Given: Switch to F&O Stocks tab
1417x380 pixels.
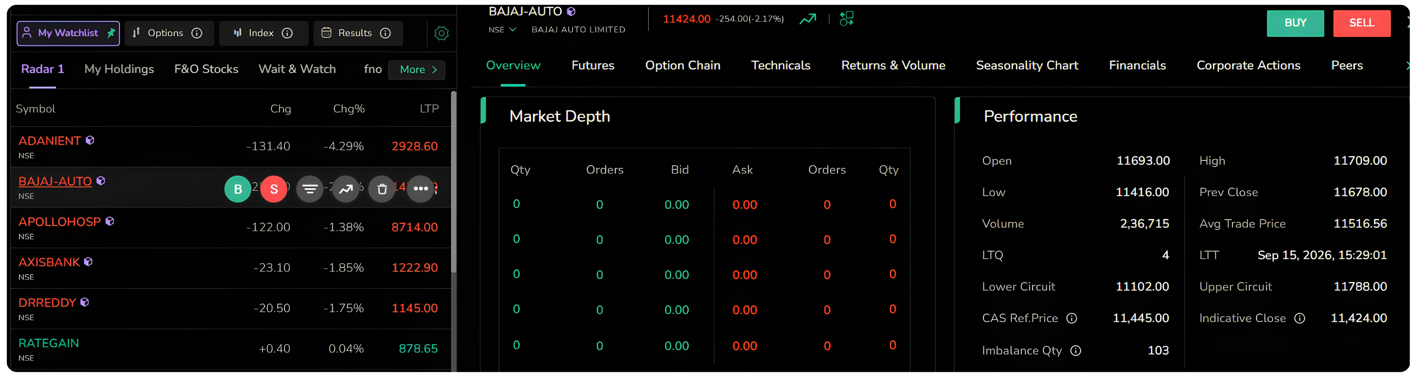Looking at the screenshot, I should click(x=206, y=69).
